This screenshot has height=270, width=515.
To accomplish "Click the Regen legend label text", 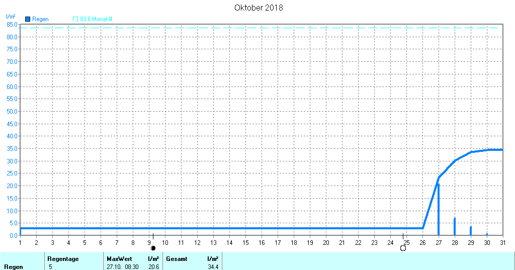I will pyautogui.click(x=40, y=19).
